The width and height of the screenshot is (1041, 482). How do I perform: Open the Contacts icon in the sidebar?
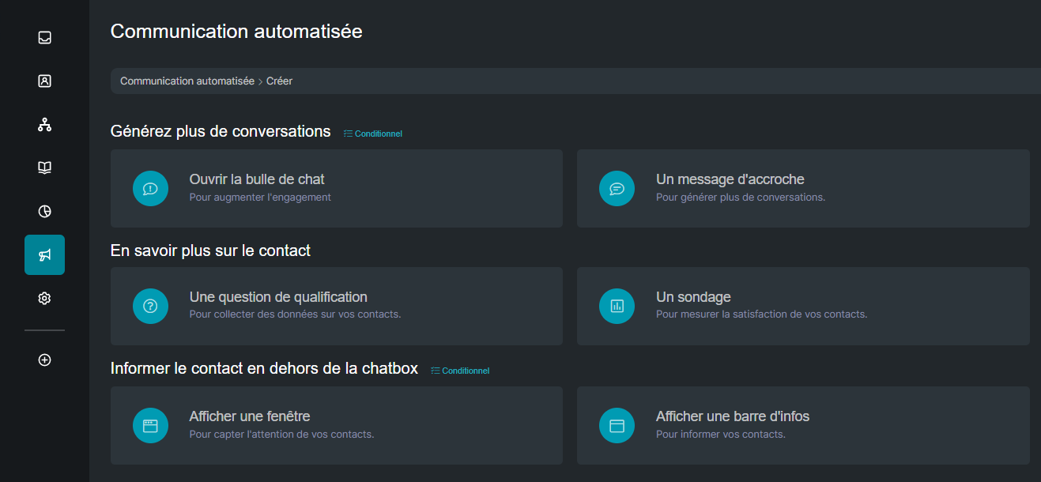point(44,81)
